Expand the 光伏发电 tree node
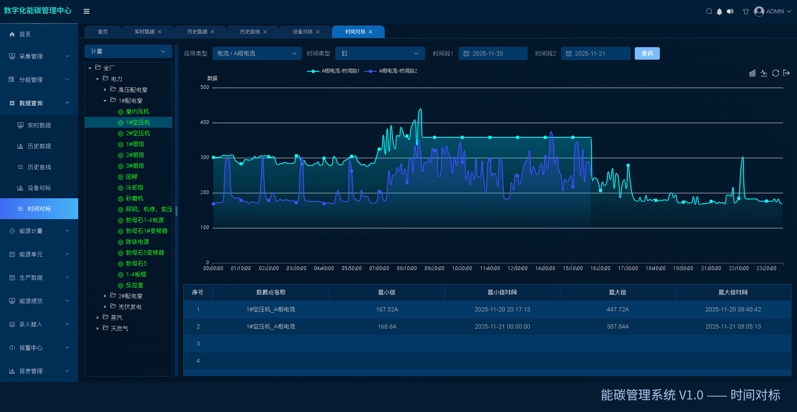This screenshot has width=797, height=412. [x=105, y=307]
